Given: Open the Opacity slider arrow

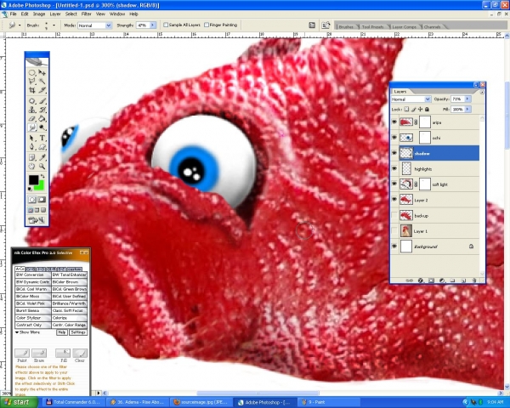Looking at the screenshot, I should [467, 99].
